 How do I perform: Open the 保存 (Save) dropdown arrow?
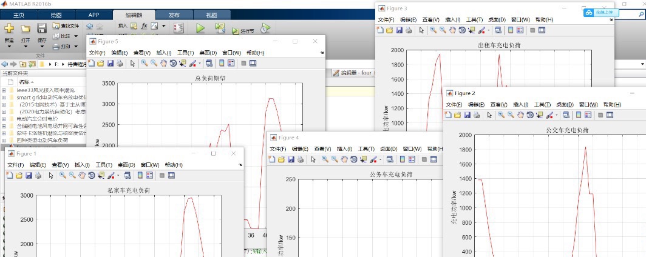pyautogui.click(x=42, y=47)
